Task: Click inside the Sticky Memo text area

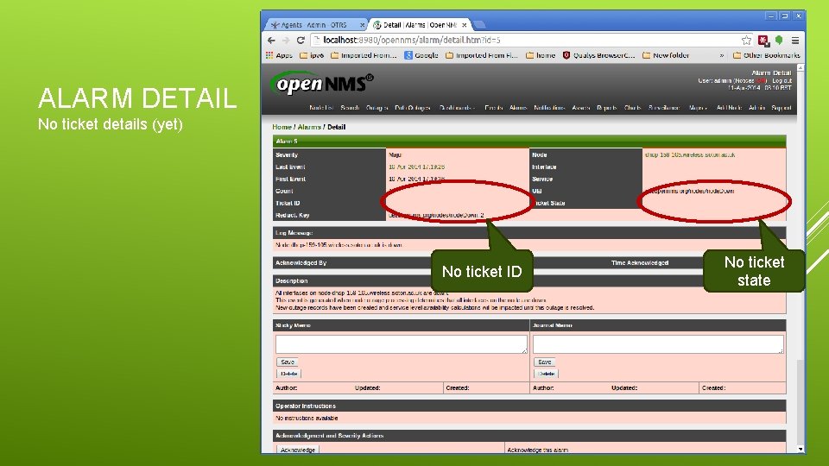Action: (402, 344)
